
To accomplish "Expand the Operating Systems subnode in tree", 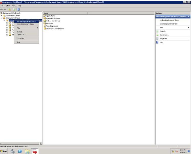I will 7,25.
